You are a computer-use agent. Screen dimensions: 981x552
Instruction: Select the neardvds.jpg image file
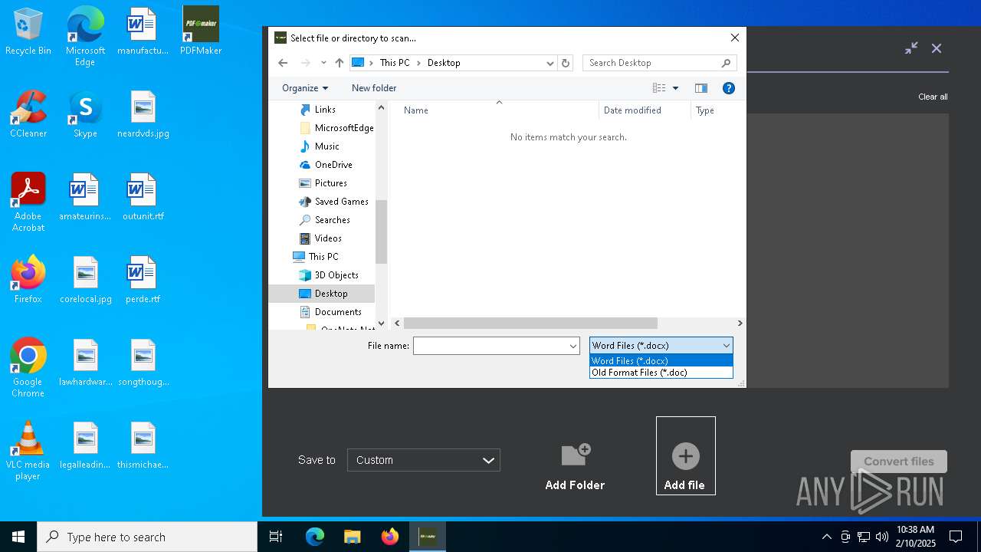click(143, 115)
